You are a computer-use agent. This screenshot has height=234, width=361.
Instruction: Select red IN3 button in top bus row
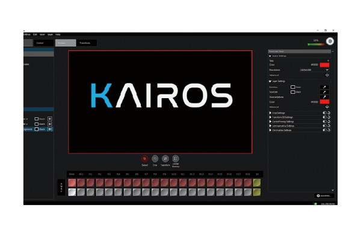pos(109,183)
